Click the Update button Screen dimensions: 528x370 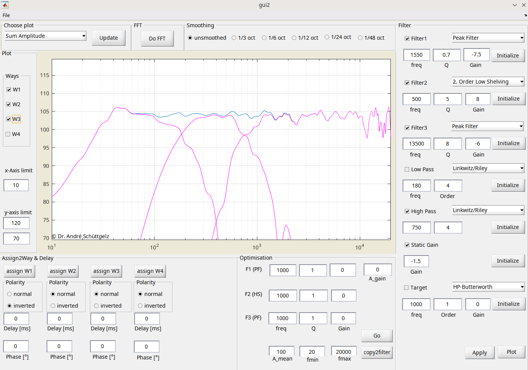coord(108,38)
